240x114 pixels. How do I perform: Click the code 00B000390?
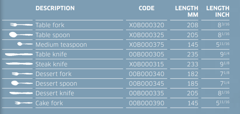(147, 103)
